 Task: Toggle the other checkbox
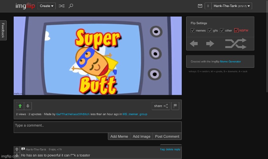(x=222, y=31)
